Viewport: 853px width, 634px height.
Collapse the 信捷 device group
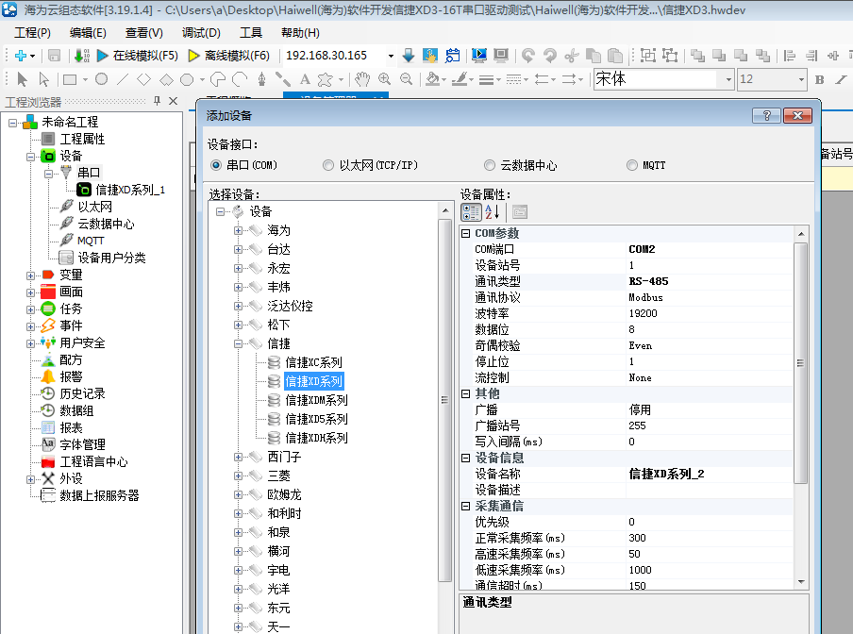(238, 343)
